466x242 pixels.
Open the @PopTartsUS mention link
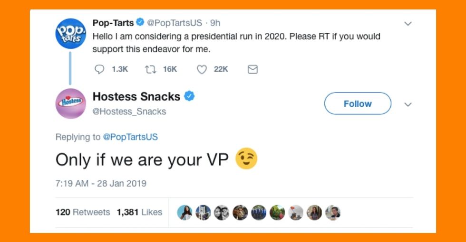pos(130,137)
